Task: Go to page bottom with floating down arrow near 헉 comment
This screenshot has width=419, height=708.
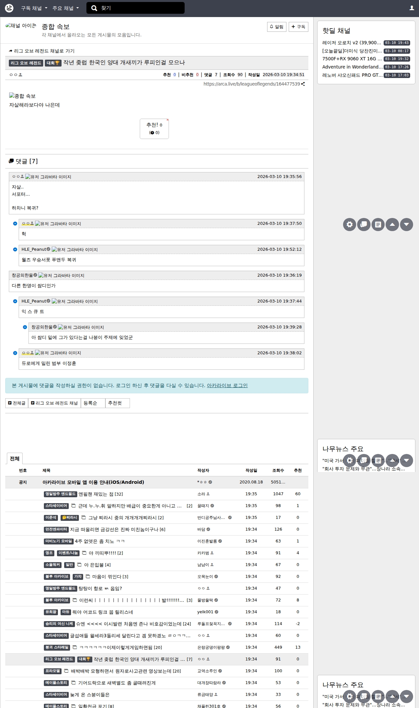Action: tap(407, 225)
